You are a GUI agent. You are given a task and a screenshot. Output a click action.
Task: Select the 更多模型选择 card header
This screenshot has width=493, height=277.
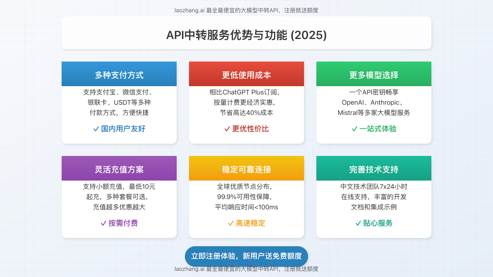(374, 74)
